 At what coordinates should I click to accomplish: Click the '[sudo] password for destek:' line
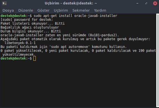click(x=27, y=20)
